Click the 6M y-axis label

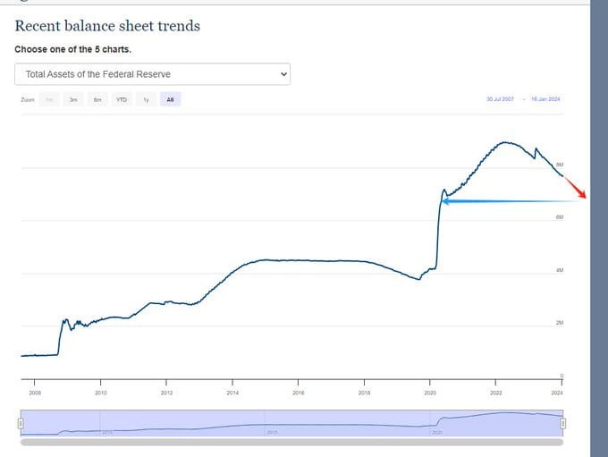560,217
